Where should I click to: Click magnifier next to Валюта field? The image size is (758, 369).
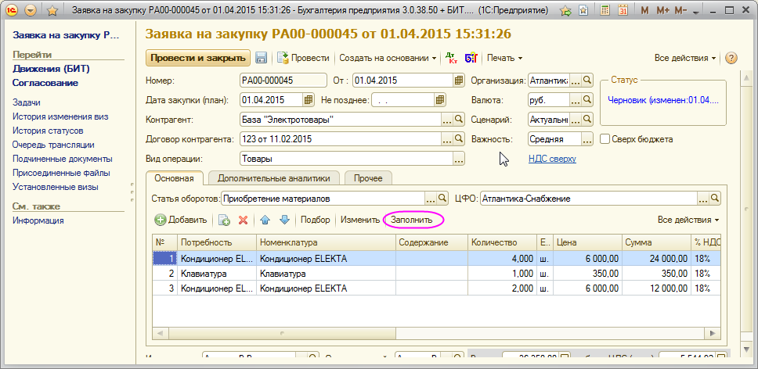pyautogui.click(x=587, y=100)
